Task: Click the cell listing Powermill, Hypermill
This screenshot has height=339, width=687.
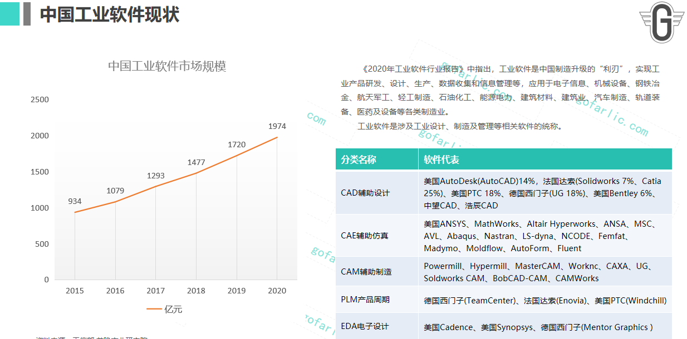Action: [x=545, y=272]
